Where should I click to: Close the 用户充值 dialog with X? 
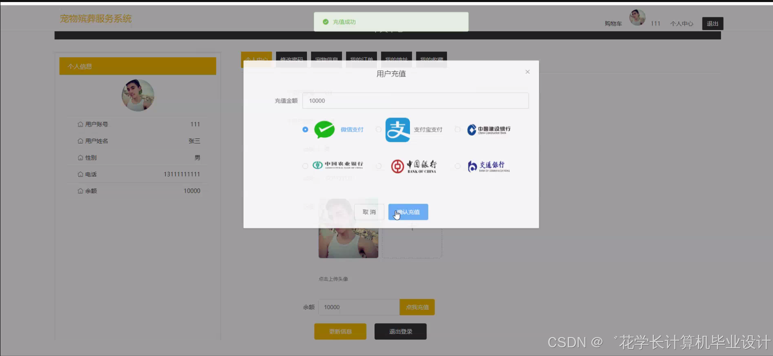pos(527,72)
